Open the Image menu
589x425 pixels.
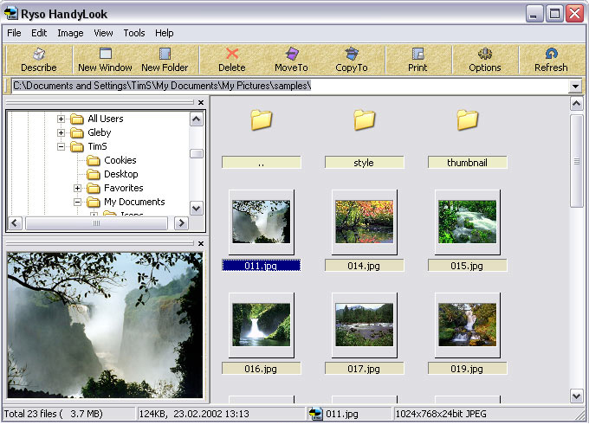[70, 33]
